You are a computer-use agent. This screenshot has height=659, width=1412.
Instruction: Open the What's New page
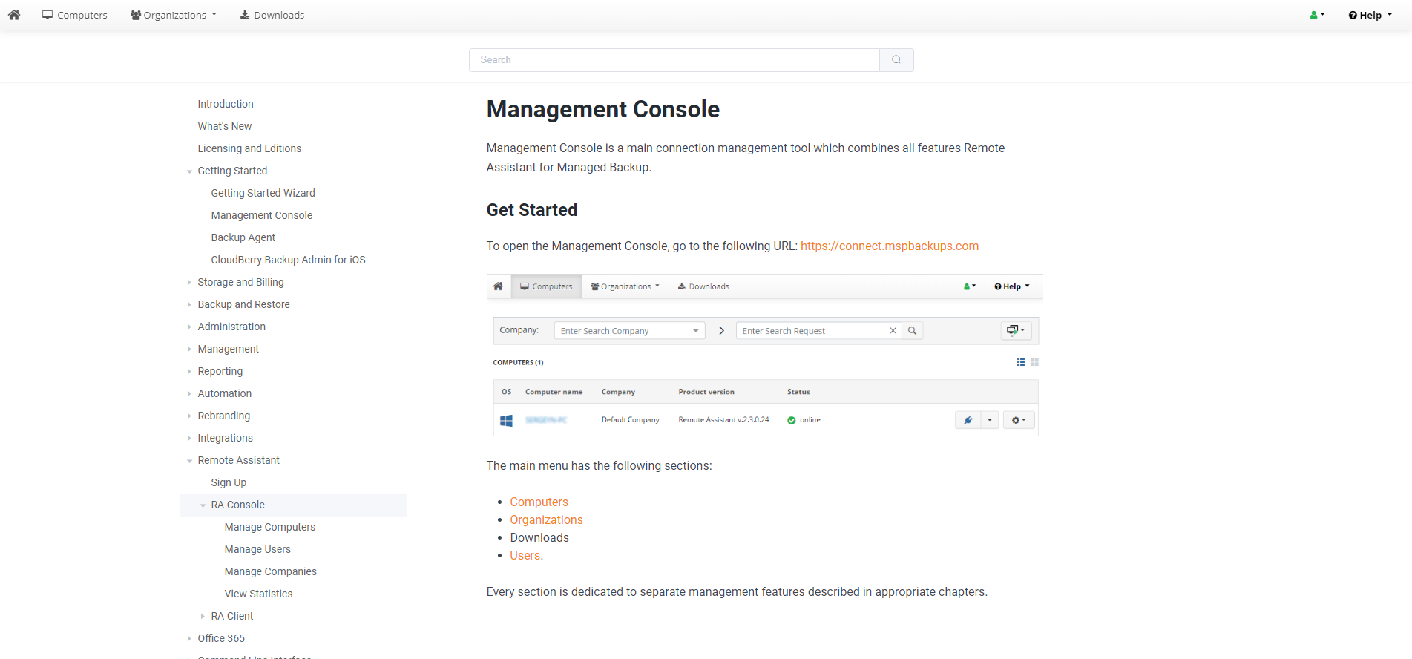tap(225, 126)
